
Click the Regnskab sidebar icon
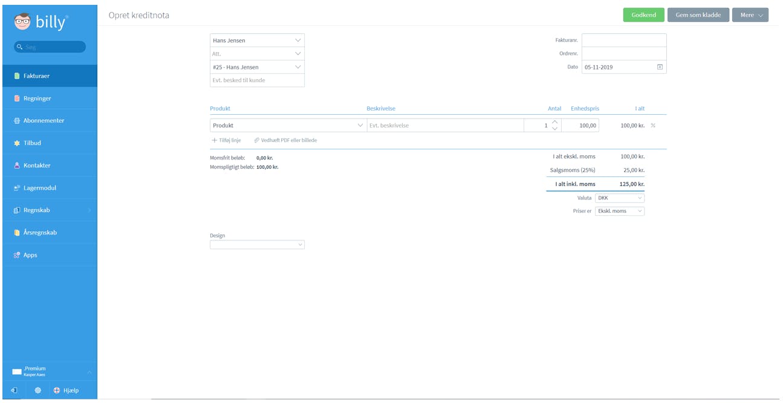coord(17,210)
